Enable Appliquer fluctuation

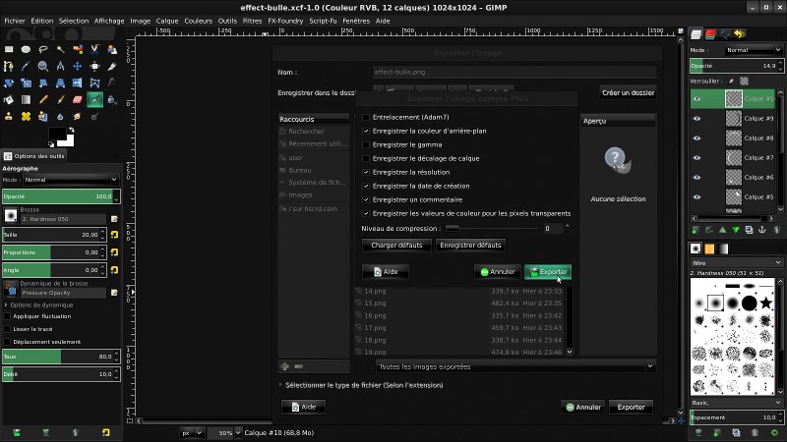(7, 316)
